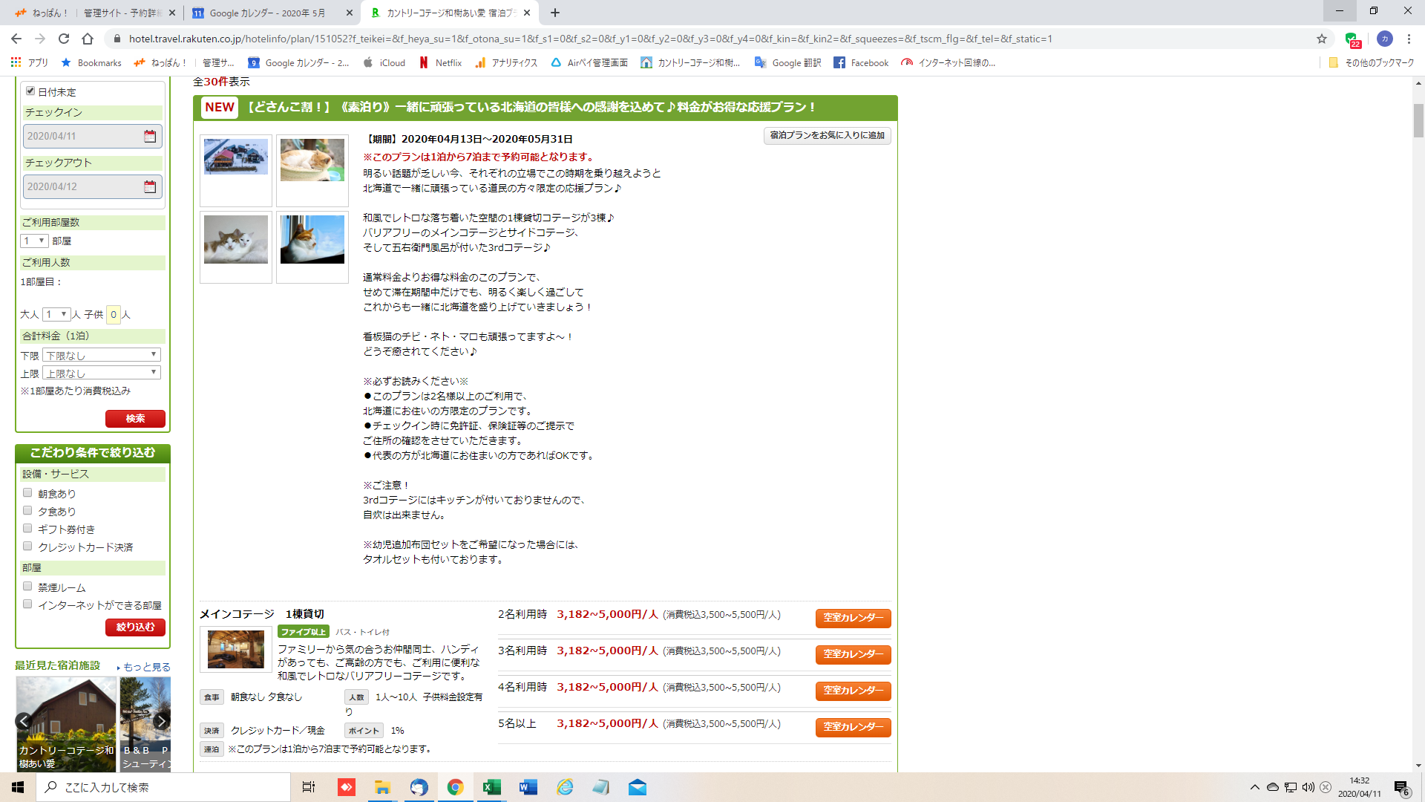This screenshot has width=1425, height=802.
Task: Click the red 絞り込む button
Action: tap(135, 627)
